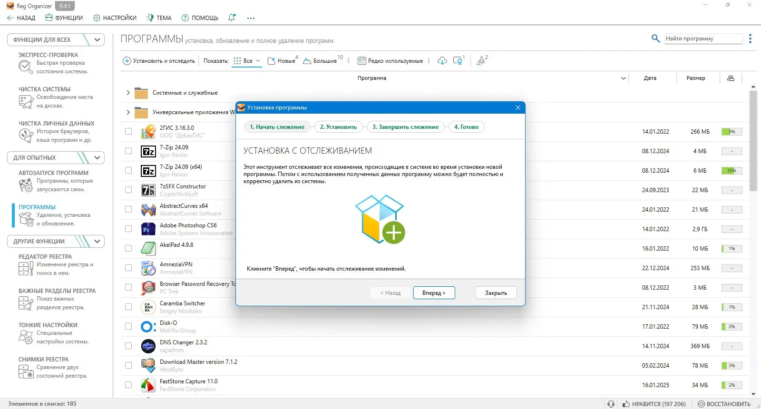Tick the checkbox for 7zSFX Constructor
The height and width of the screenshot is (409, 761).
click(128, 190)
